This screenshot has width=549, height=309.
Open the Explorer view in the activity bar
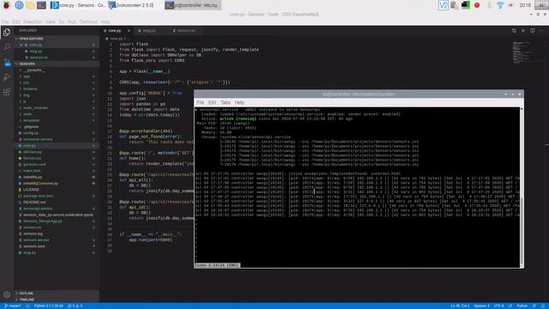point(7,33)
